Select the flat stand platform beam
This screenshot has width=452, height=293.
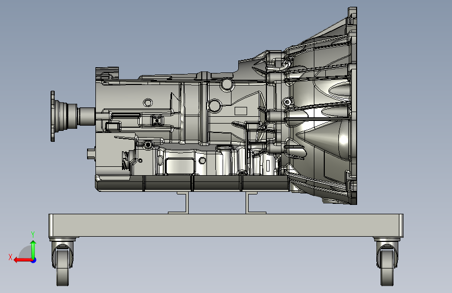click(x=226, y=225)
